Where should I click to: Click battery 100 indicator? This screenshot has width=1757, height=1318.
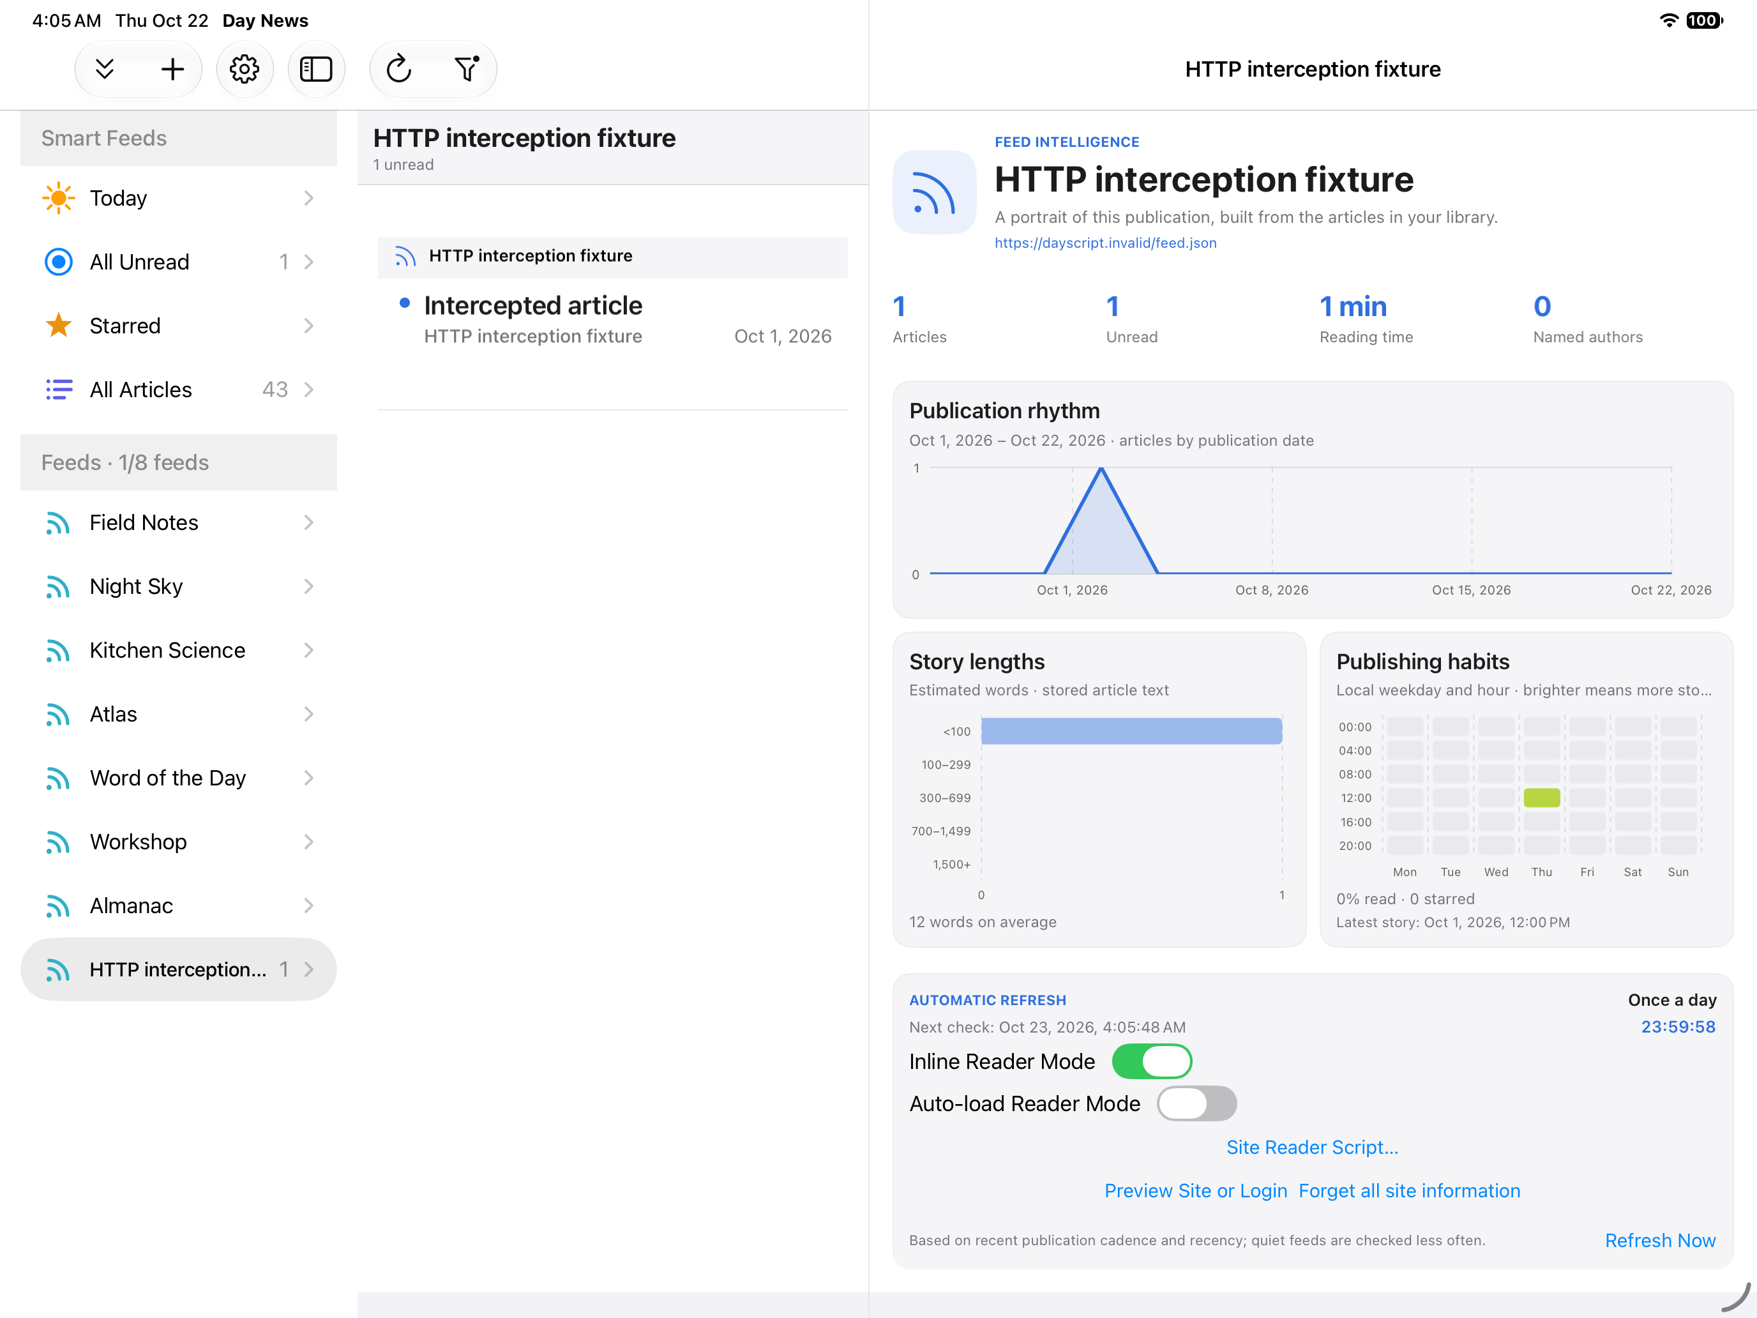click(x=1705, y=20)
